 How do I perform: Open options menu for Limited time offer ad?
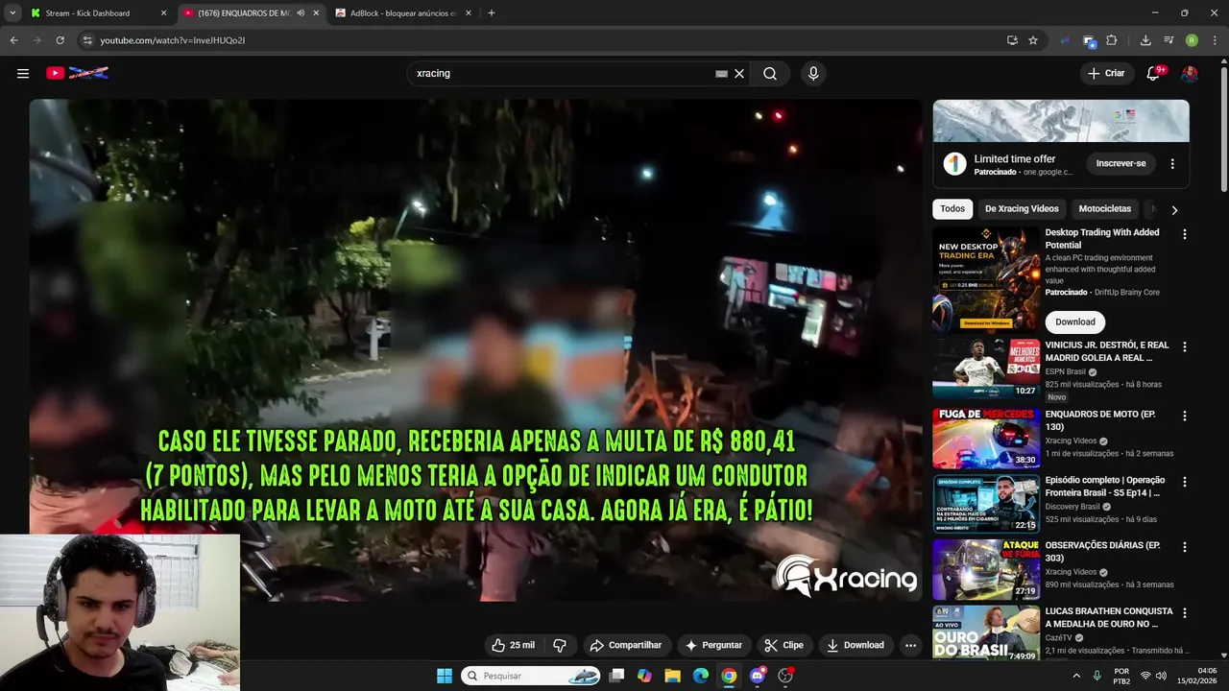point(1172,163)
